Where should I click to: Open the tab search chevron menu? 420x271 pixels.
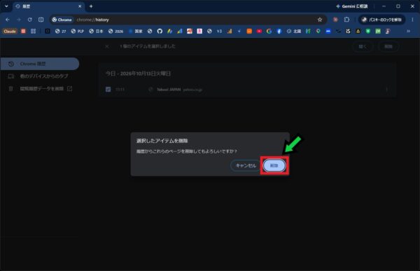[6, 6]
